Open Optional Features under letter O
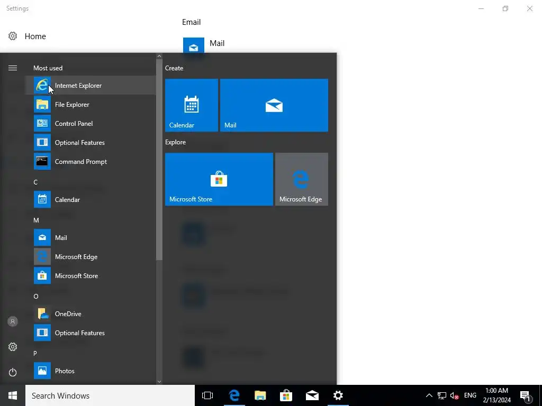 pyautogui.click(x=91, y=333)
